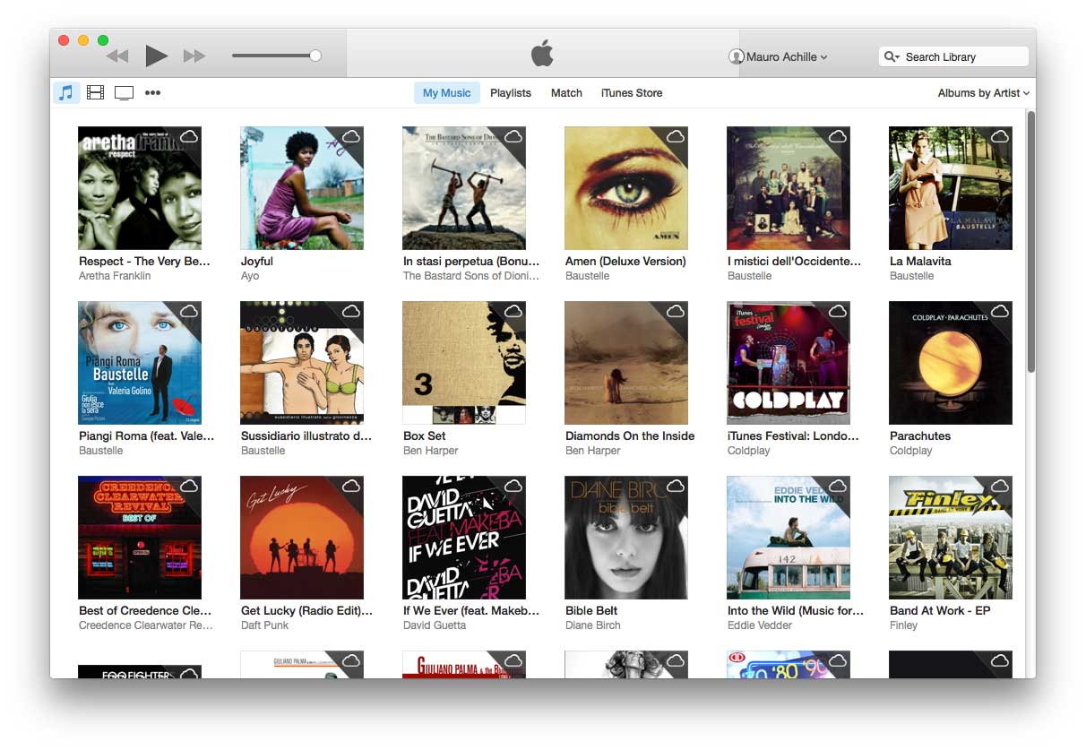Click cloud icon on Band At Work cover

[x=1000, y=487]
